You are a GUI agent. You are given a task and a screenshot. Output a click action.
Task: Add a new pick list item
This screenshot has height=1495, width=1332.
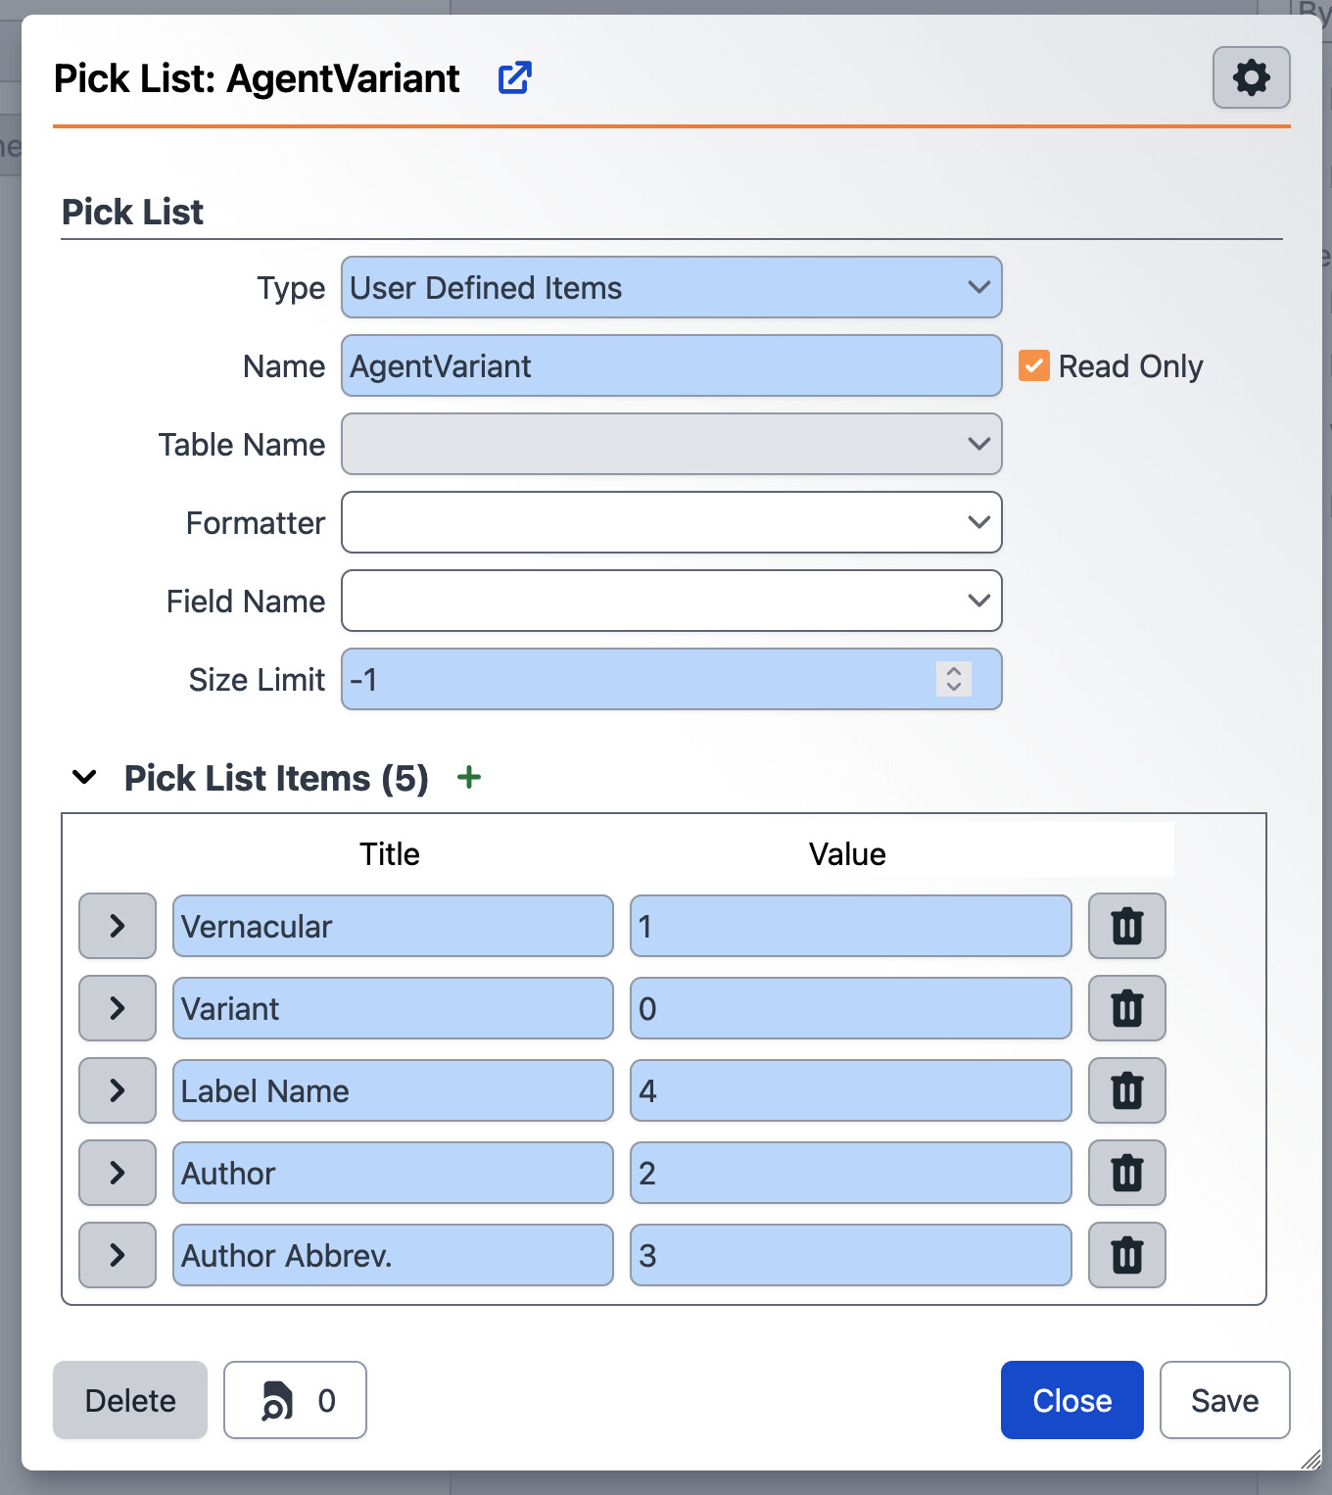pyautogui.click(x=469, y=778)
